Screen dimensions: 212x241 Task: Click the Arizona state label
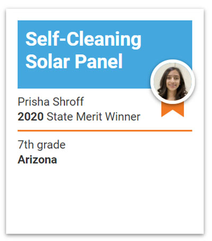pos(37,160)
